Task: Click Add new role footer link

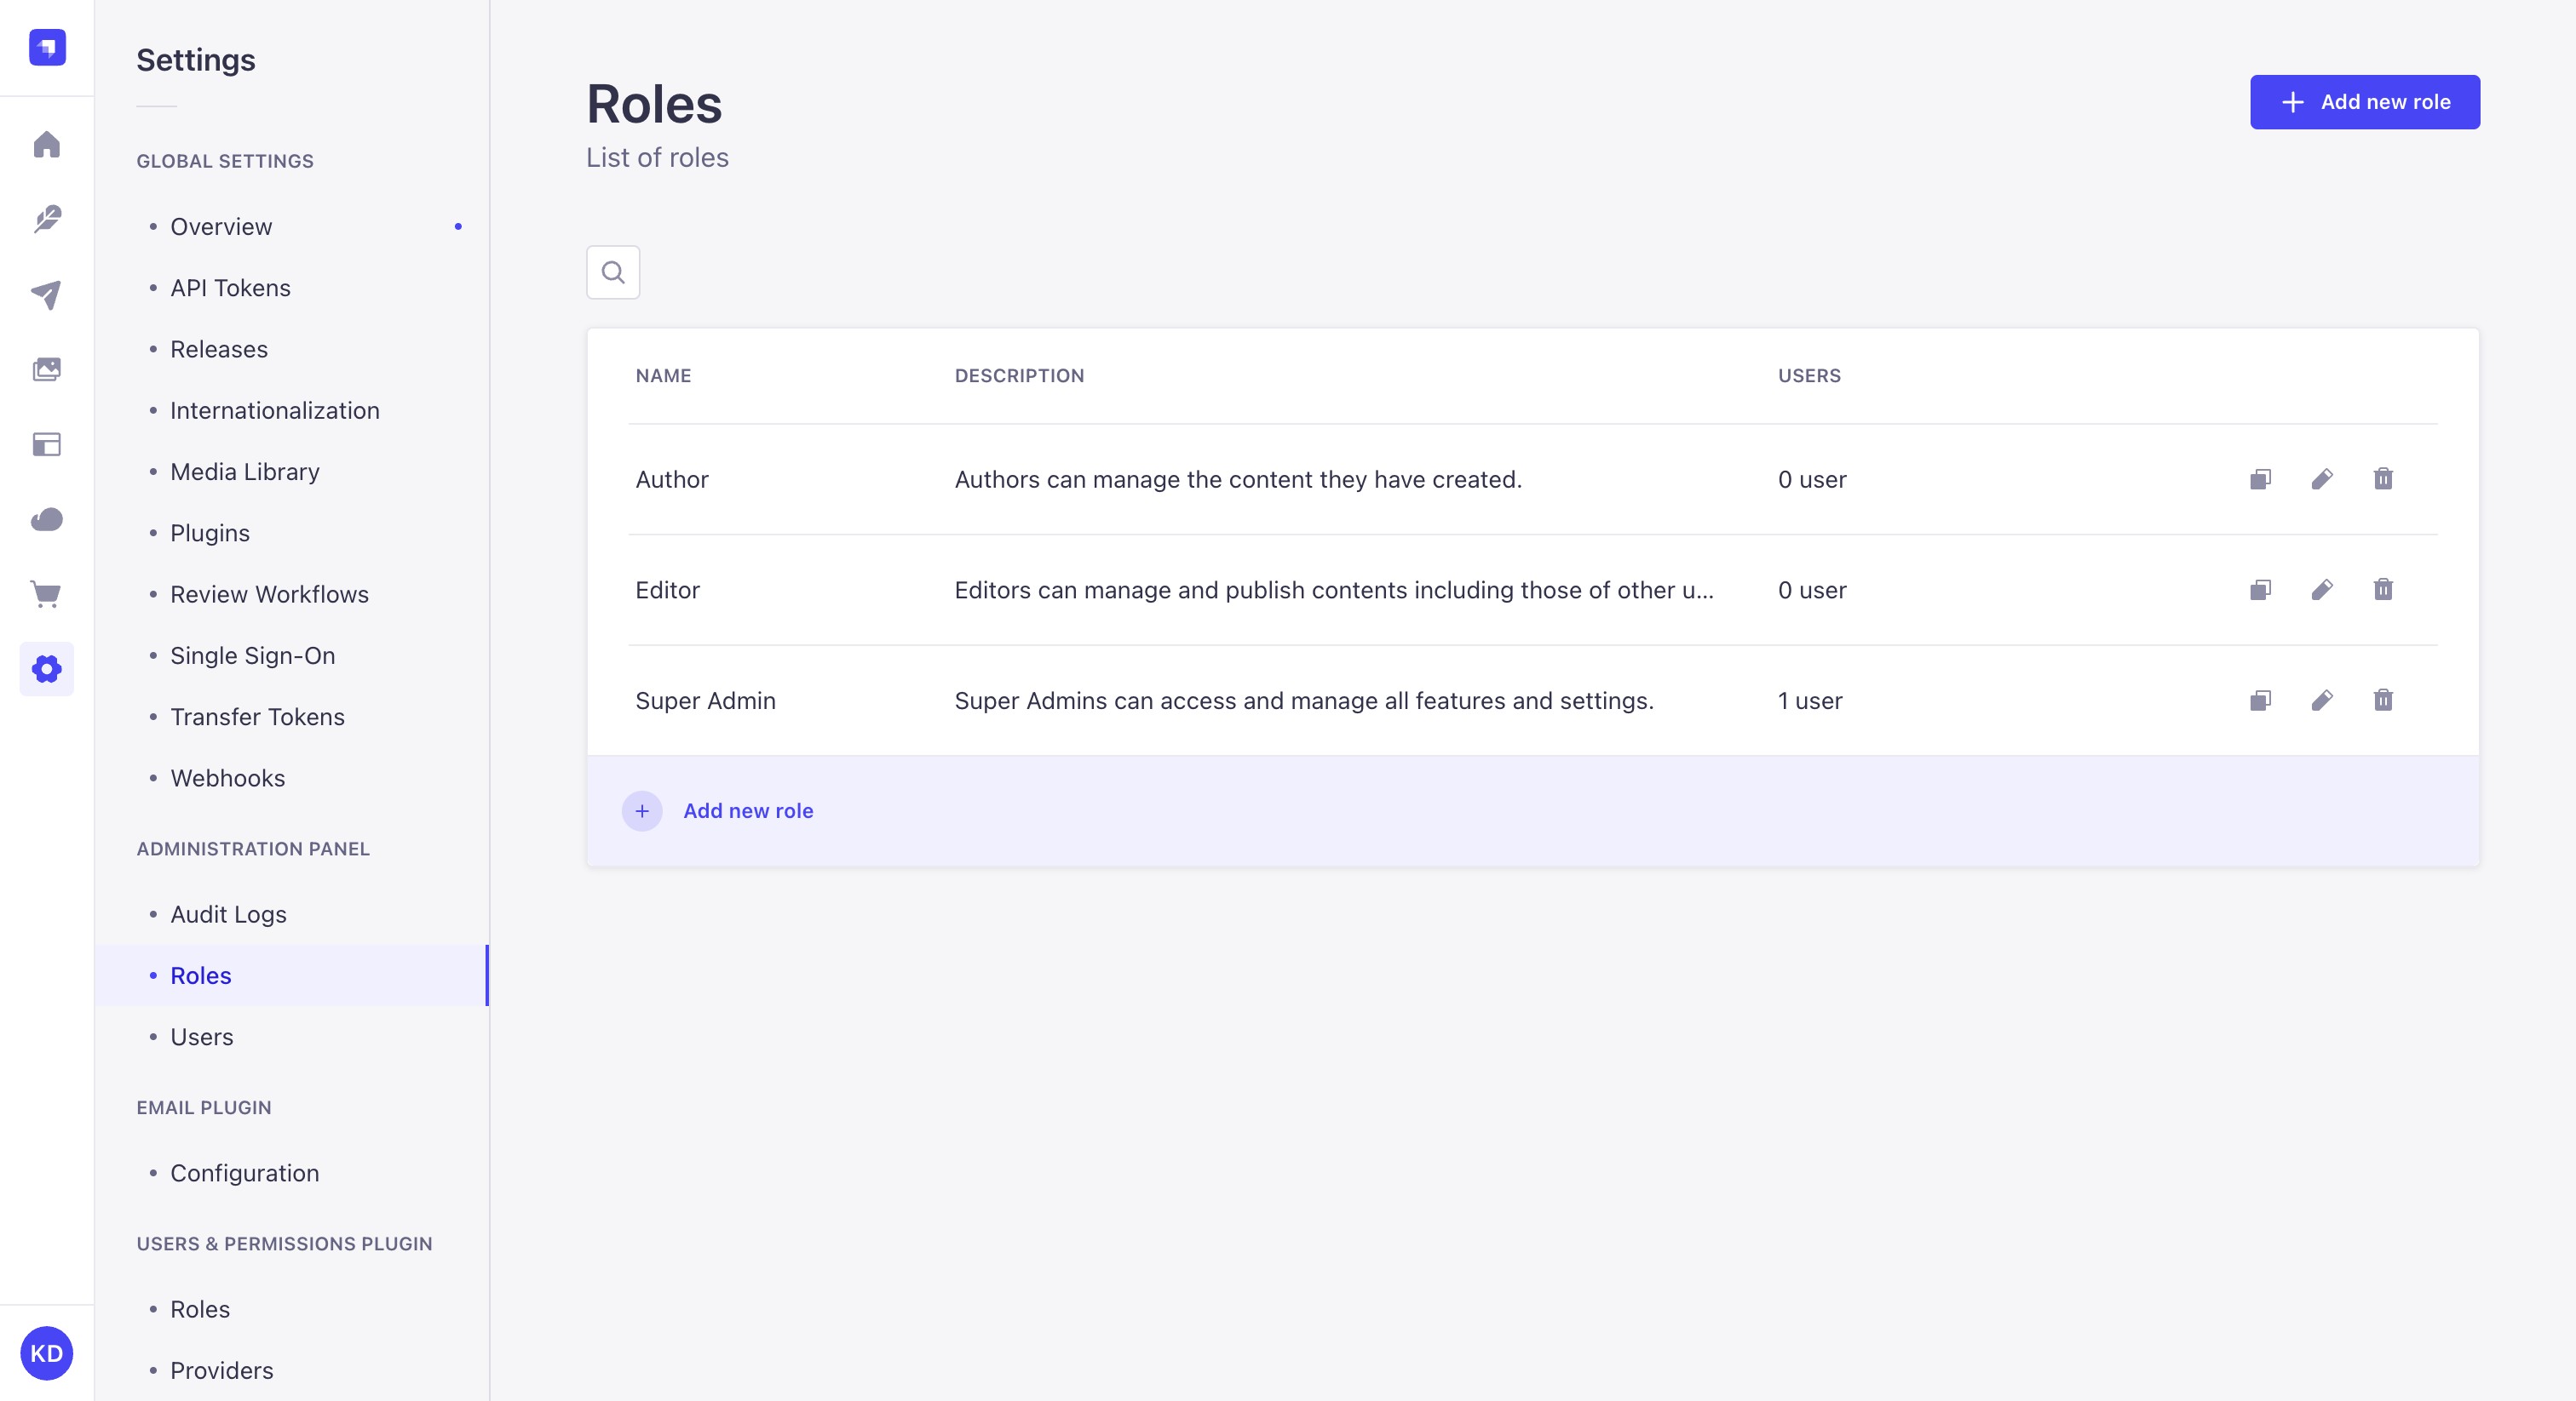Action: point(748,810)
